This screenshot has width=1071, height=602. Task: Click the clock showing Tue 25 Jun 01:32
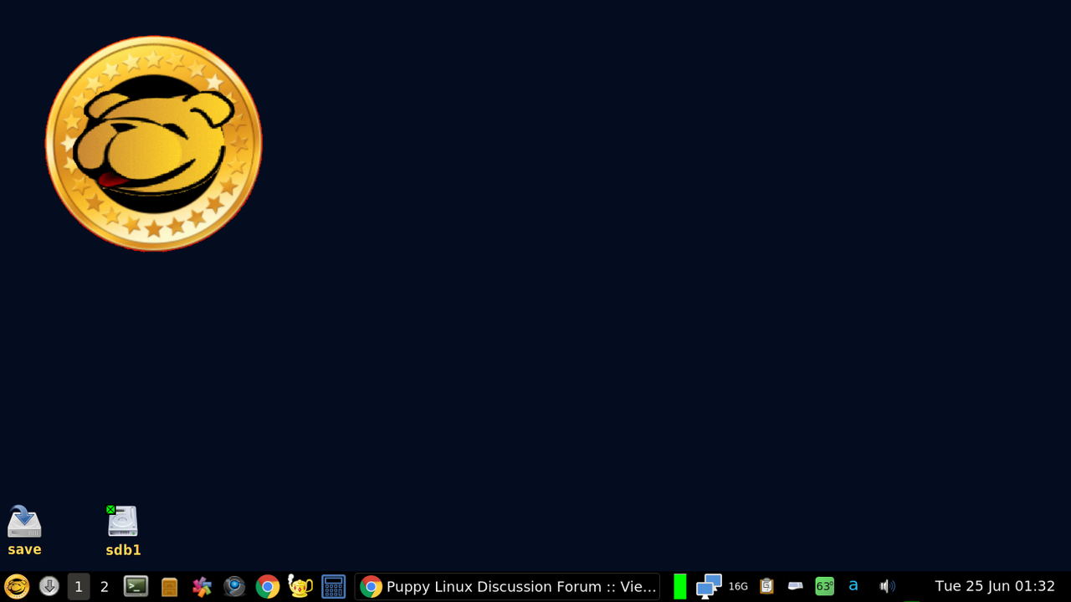pyautogui.click(x=995, y=587)
